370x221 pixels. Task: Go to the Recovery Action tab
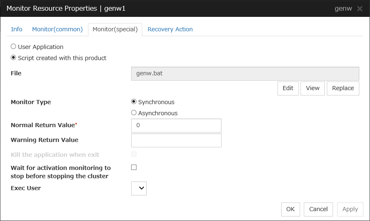(170, 29)
